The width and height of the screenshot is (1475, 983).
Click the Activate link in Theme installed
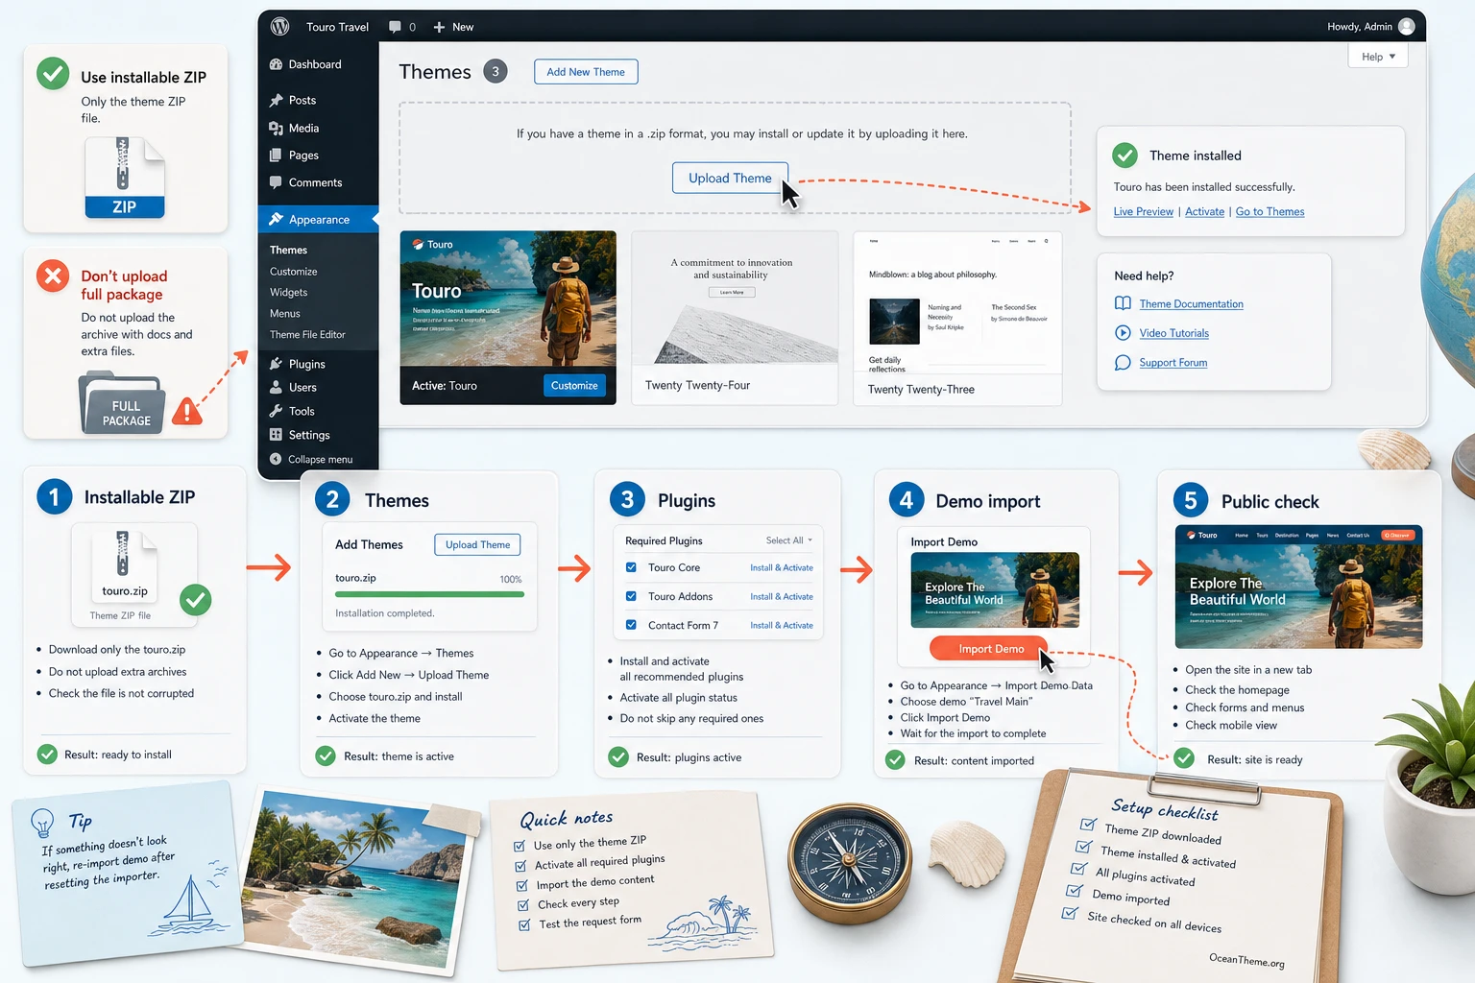(1204, 211)
